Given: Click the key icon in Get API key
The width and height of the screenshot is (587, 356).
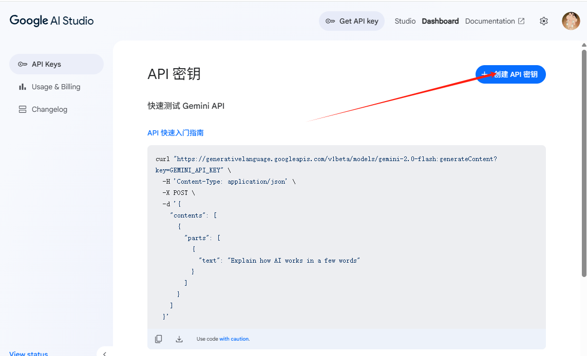Looking at the screenshot, I should coord(330,22).
